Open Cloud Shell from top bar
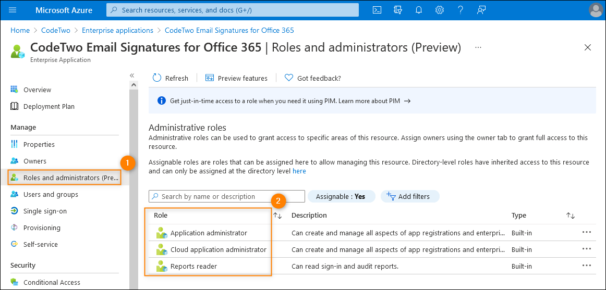 tap(377, 10)
